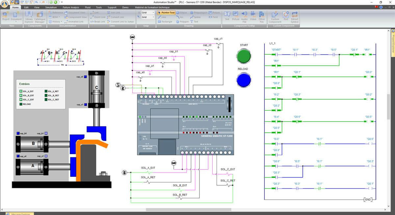The image size is (395, 215).
Task: Toggle the RELOAD input indicator
Action: pyautogui.click(x=21, y=104)
